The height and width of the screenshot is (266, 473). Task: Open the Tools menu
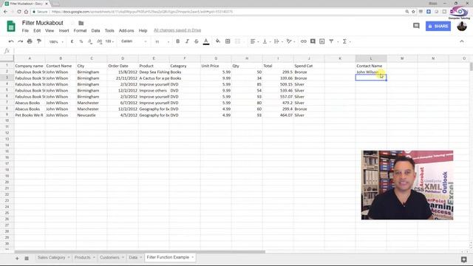(x=109, y=30)
